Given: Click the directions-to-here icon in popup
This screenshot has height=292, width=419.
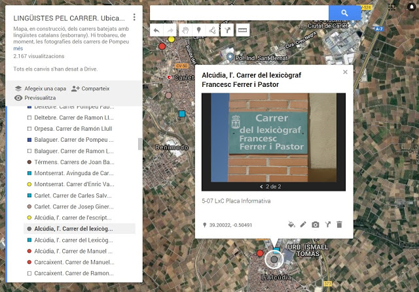Looking at the screenshot, I should (327, 225).
